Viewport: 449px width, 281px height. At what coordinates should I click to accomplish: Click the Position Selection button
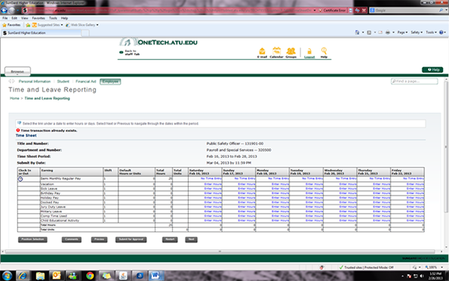pyautogui.click(x=32, y=239)
